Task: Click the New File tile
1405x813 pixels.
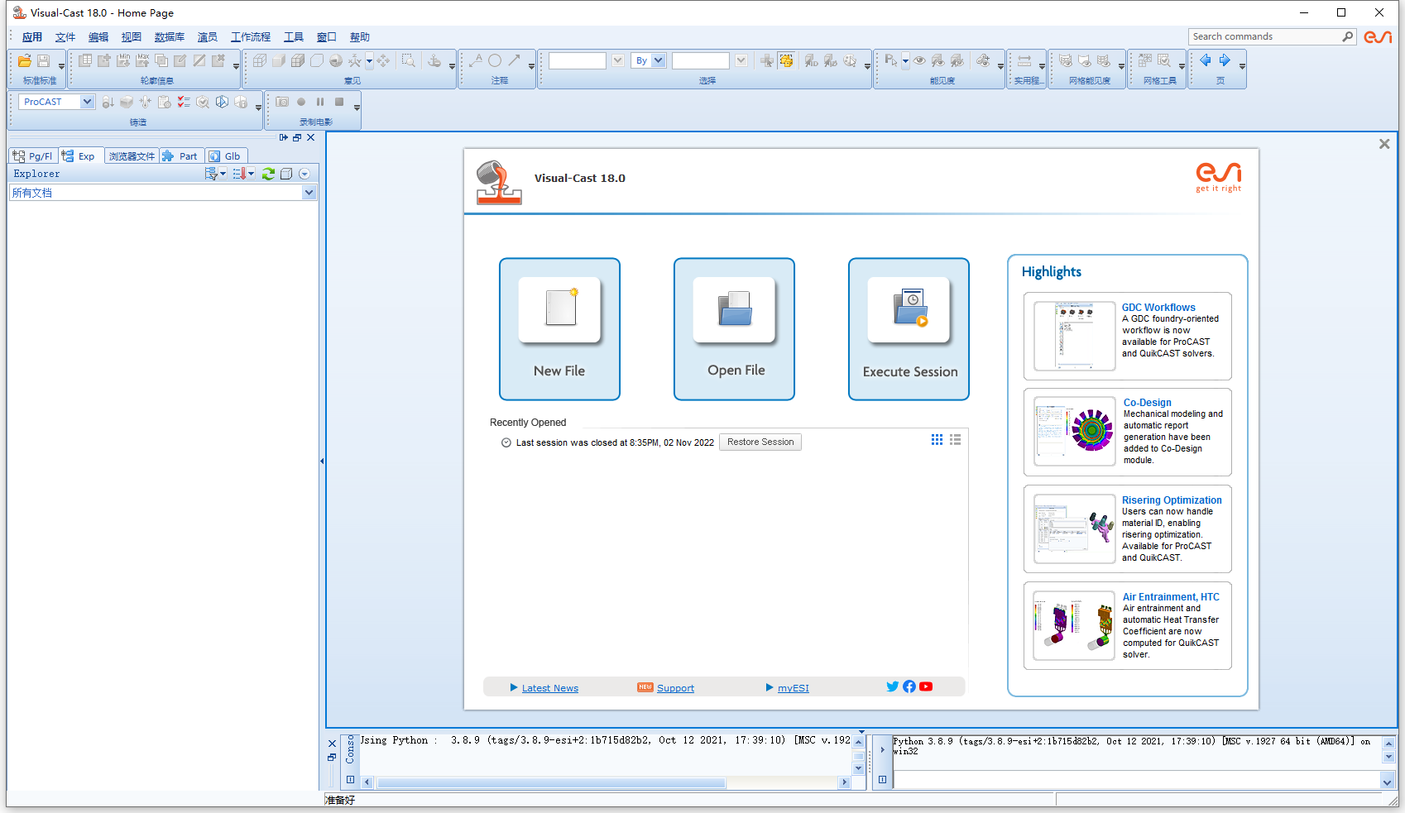Action: coord(559,329)
